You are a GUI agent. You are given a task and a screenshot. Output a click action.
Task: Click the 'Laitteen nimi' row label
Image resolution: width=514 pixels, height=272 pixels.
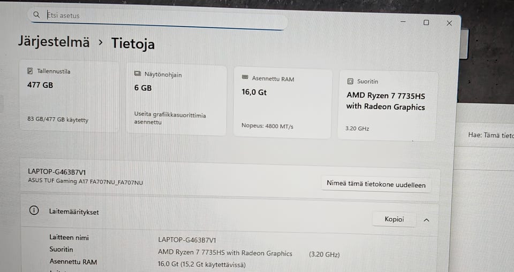coord(69,238)
